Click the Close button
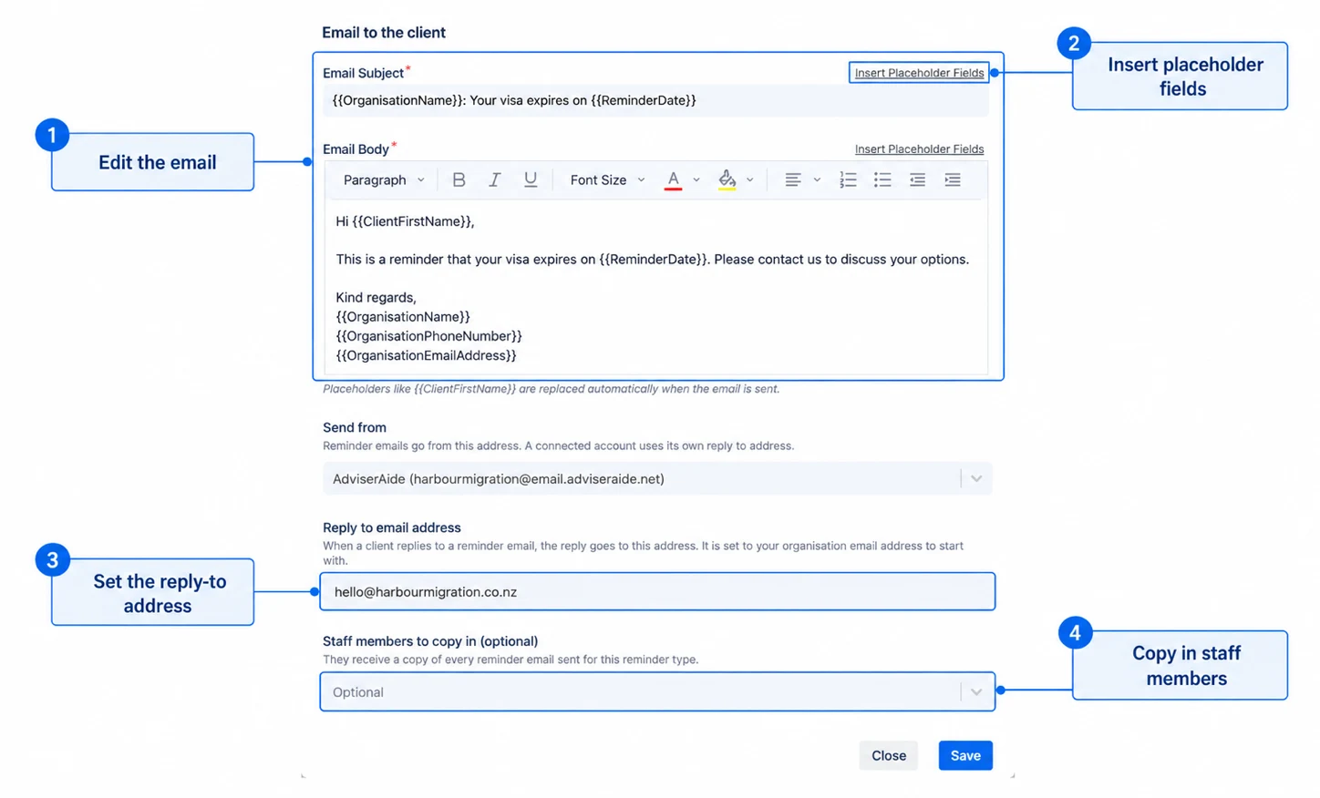The width and height of the screenshot is (1320, 798). [889, 755]
